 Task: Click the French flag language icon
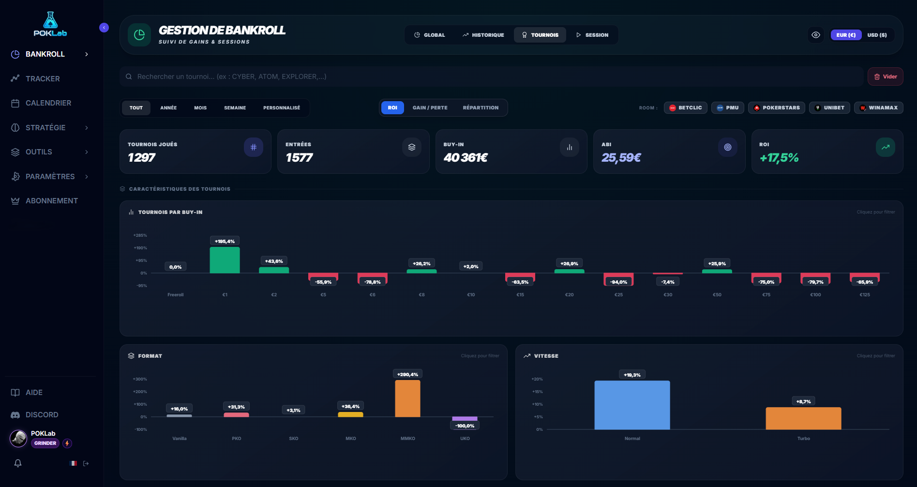[74, 463]
